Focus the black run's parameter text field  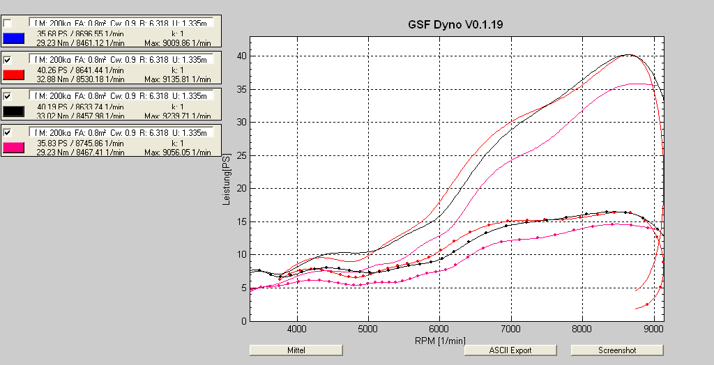point(122,95)
